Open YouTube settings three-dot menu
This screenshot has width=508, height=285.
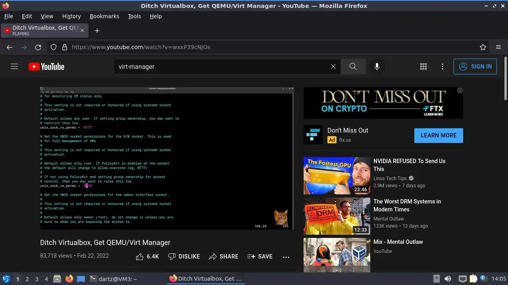(443, 66)
